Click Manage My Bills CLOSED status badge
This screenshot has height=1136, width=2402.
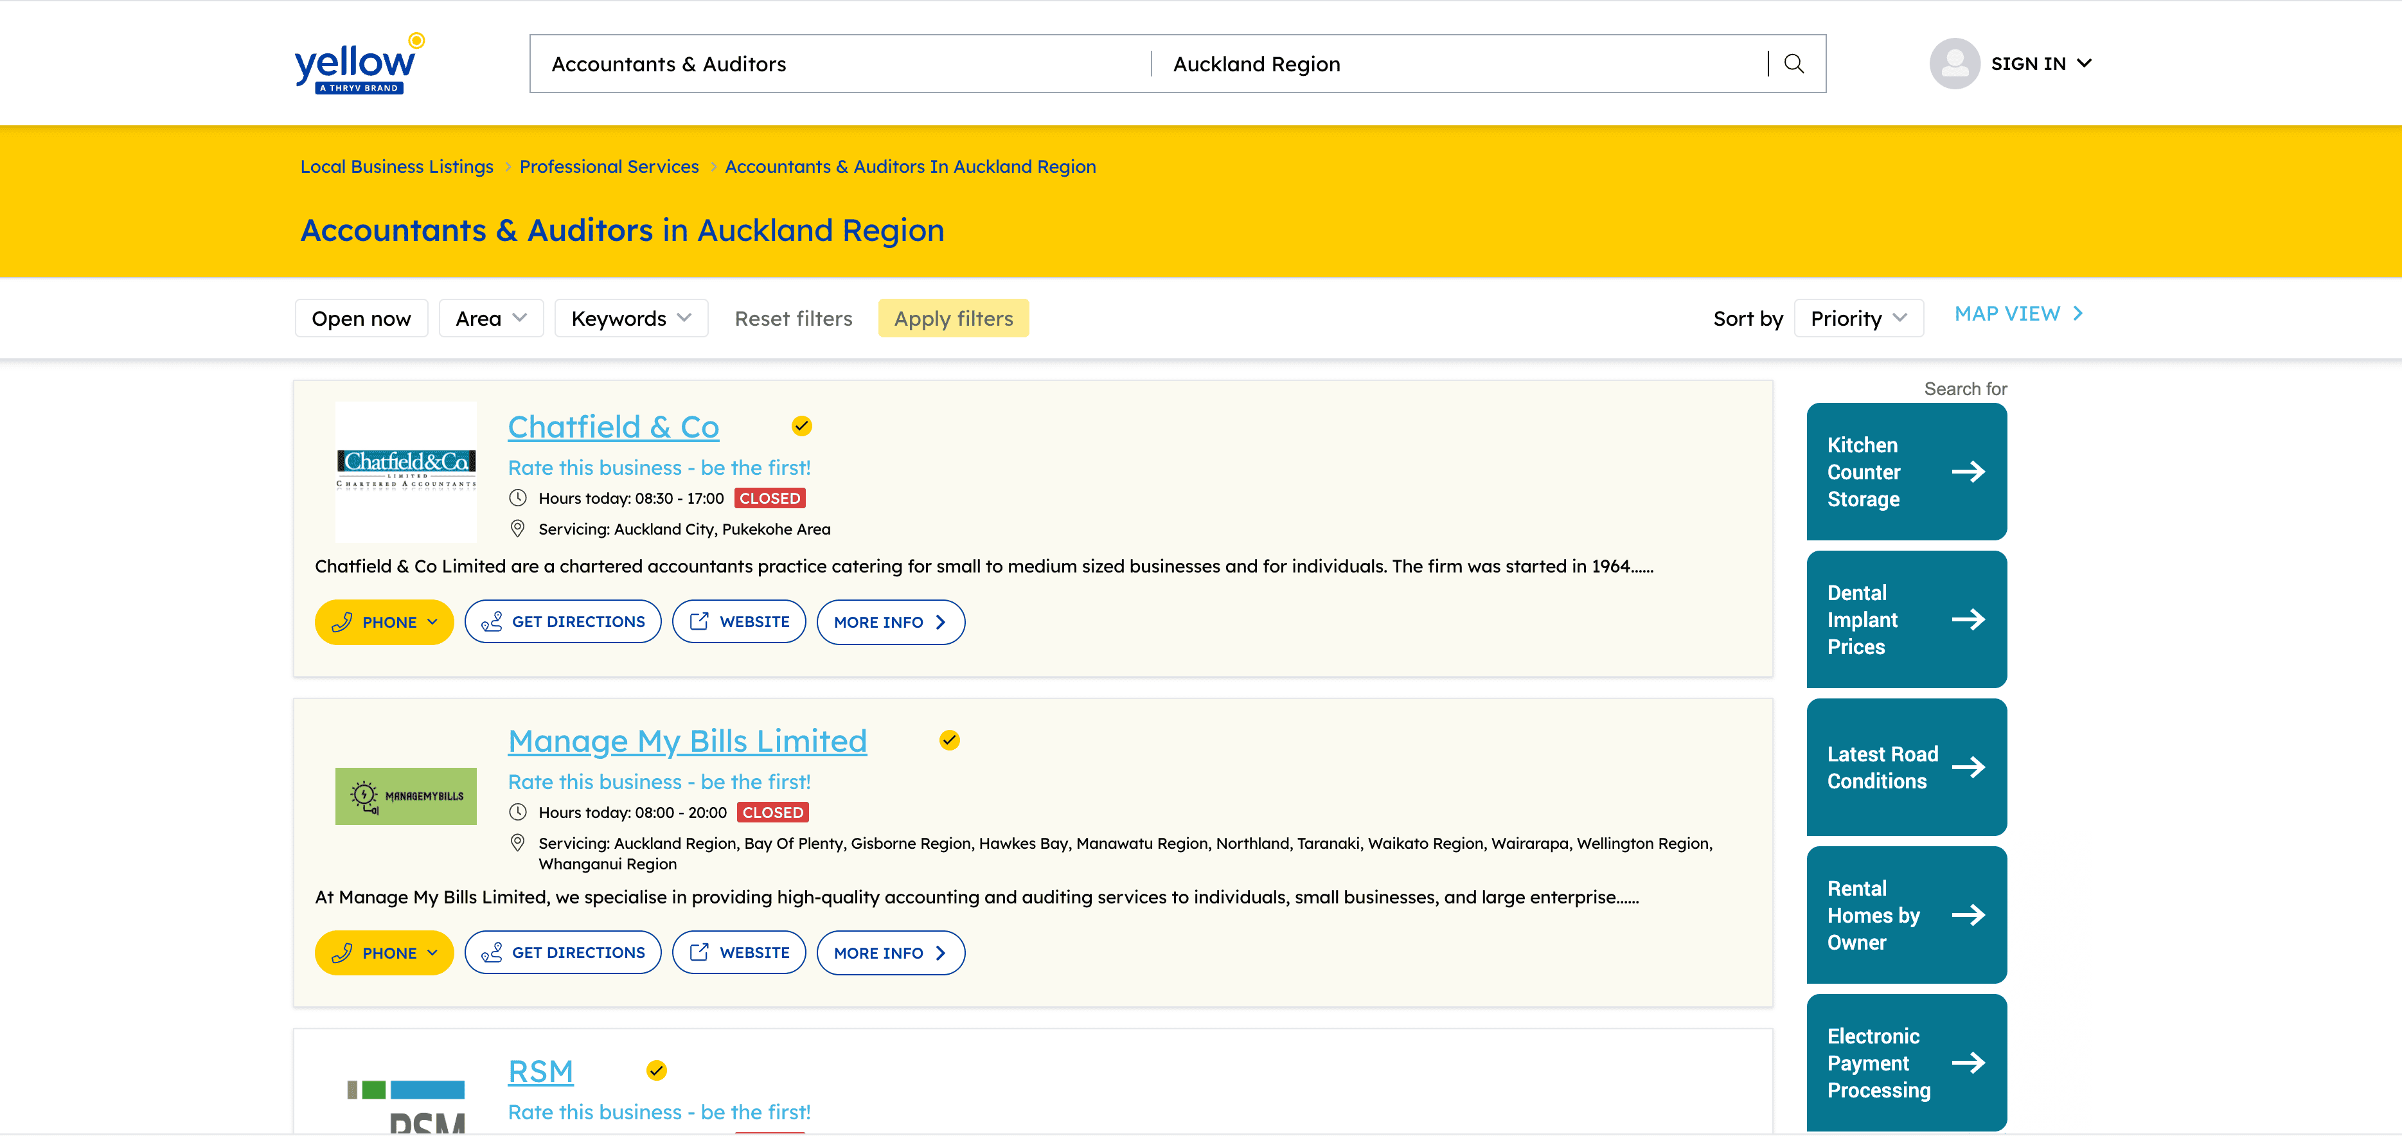pyautogui.click(x=772, y=812)
